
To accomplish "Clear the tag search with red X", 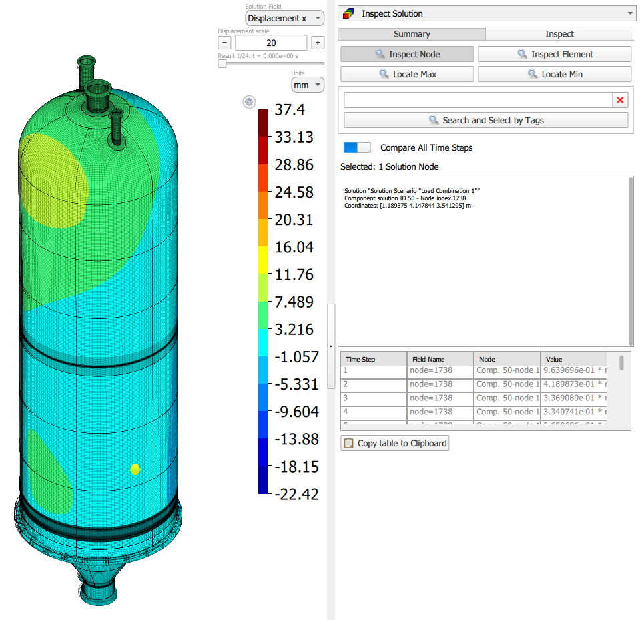I will click(620, 100).
